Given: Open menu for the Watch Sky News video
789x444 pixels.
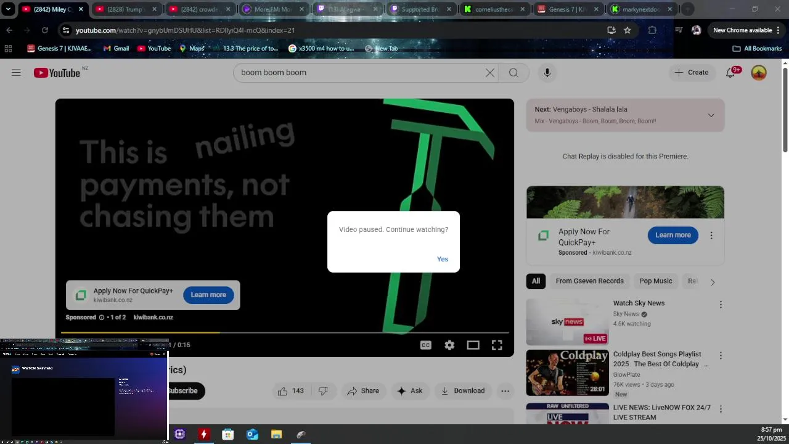Looking at the screenshot, I should tap(721, 305).
